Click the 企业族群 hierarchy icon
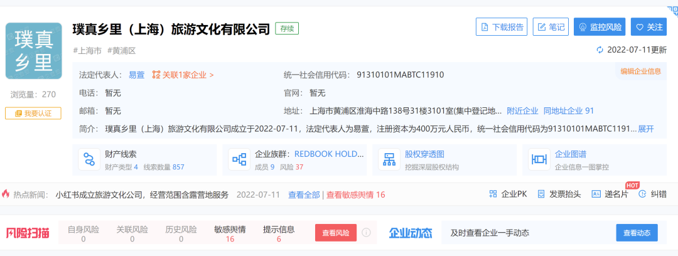 [x=239, y=159]
